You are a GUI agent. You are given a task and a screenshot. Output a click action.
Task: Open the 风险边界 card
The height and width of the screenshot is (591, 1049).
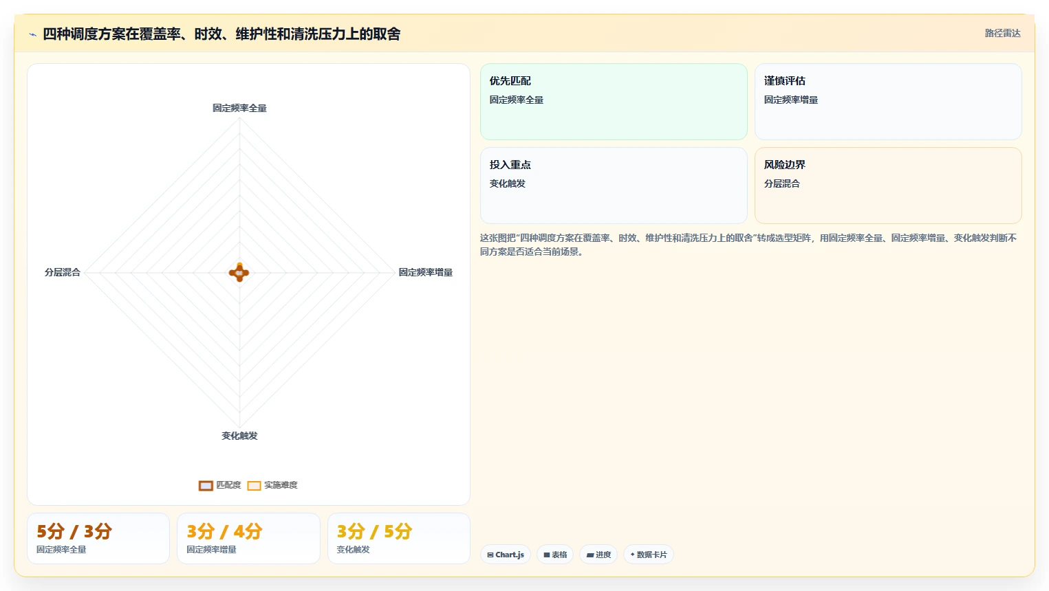(x=888, y=186)
